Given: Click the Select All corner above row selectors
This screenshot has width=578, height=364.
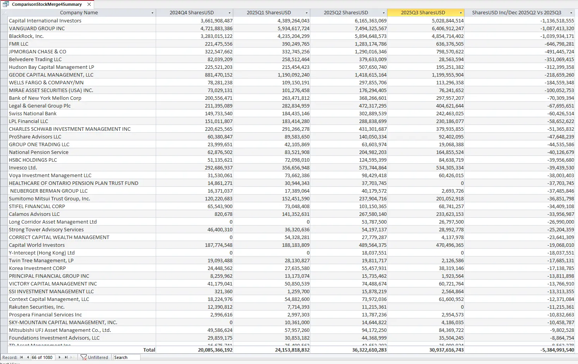Looking at the screenshot, I should coord(3,12).
